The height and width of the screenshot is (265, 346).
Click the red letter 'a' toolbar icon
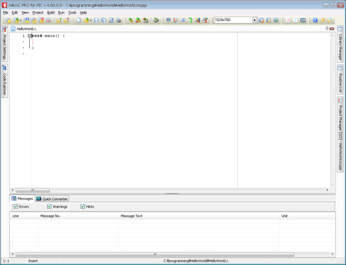[288, 21]
